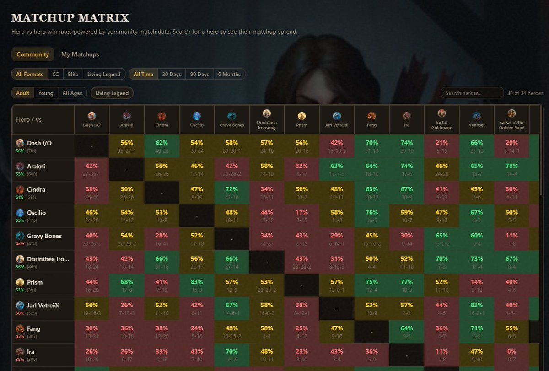Click Dash I/O vs Fang 70% cell

point(372,146)
